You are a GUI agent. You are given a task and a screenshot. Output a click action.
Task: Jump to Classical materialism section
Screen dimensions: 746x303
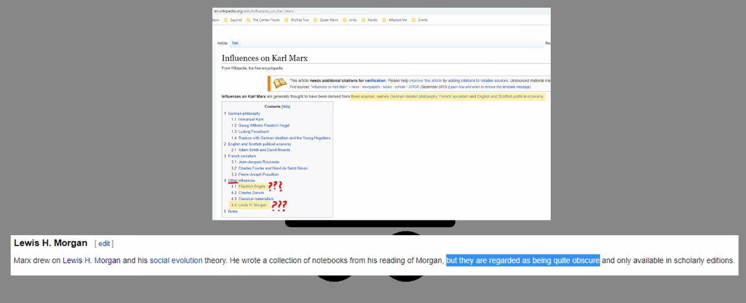[256, 199]
